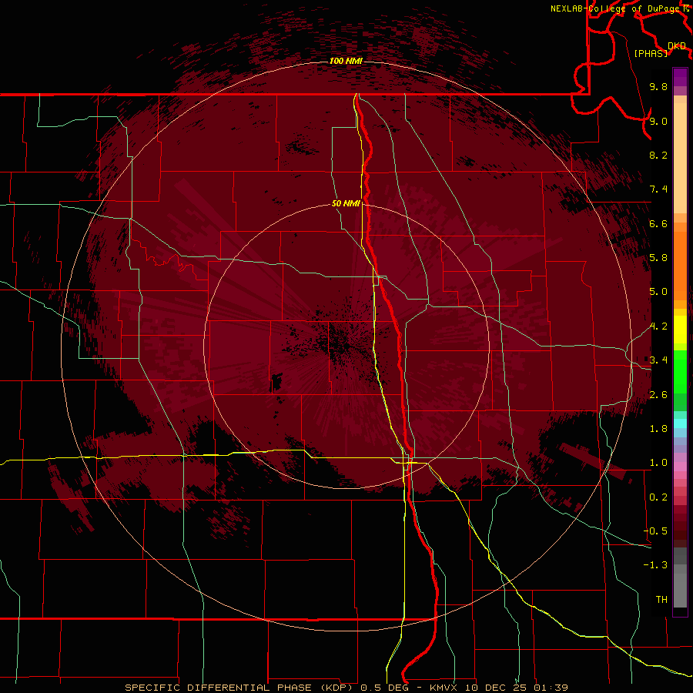Pick the orange segment of the color bar
The image size is (693, 693).
click(x=680, y=265)
